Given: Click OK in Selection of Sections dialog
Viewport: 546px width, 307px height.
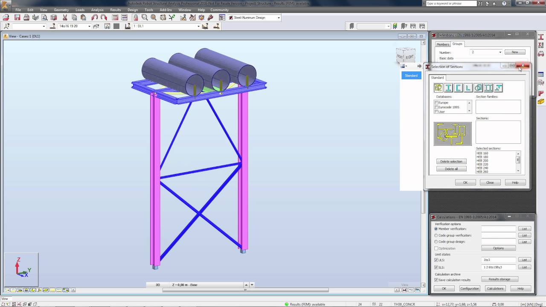Looking at the screenshot, I should pyautogui.click(x=465, y=182).
